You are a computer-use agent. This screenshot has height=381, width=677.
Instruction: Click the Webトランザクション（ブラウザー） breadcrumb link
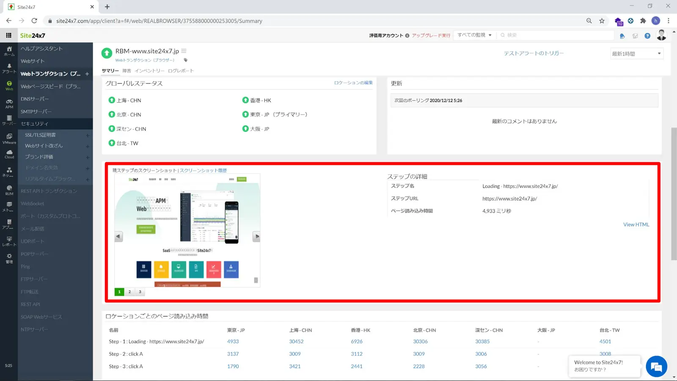(x=145, y=60)
